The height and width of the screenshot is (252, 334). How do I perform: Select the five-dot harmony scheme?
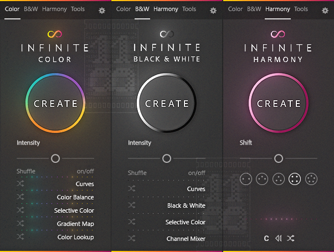tap(312, 179)
